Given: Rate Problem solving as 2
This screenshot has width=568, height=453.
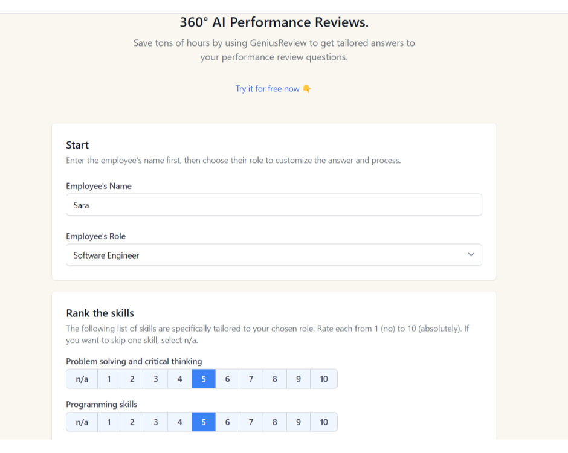Looking at the screenshot, I should pos(132,379).
